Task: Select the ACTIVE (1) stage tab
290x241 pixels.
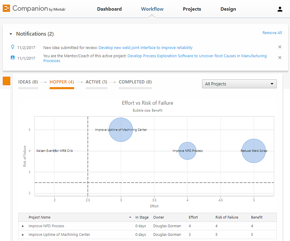Action: coord(96,82)
